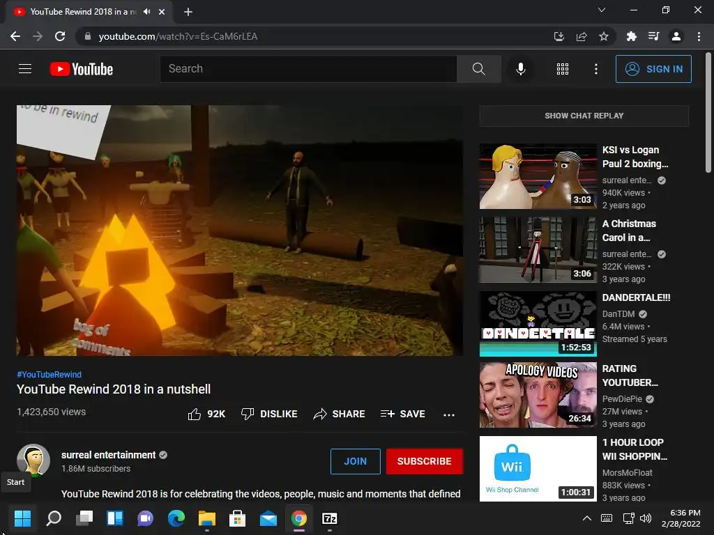Image resolution: width=714 pixels, height=535 pixels.
Task: Open the YouTube hamburger guide menu
Action: click(25, 69)
